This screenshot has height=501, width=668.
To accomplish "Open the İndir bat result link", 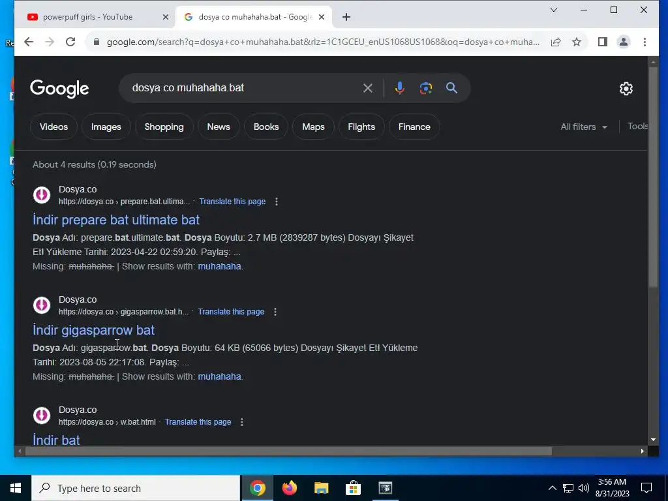I will pos(56,440).
